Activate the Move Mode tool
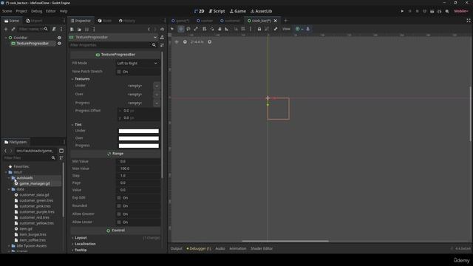 pos(180,29)
